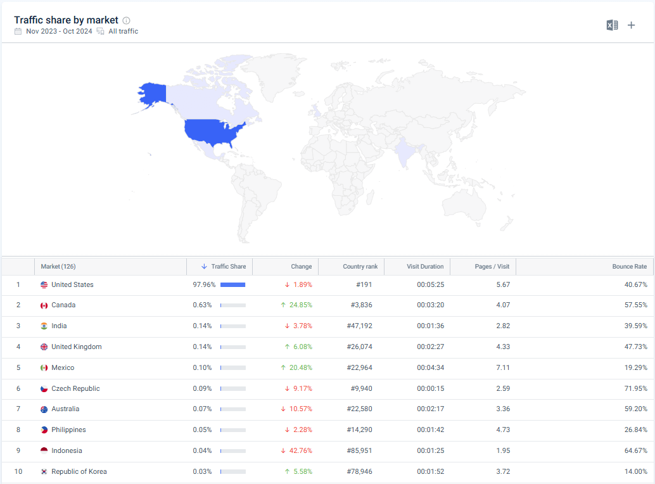
Task: Open the All traffic filter selector
Action: coord(124,30)
